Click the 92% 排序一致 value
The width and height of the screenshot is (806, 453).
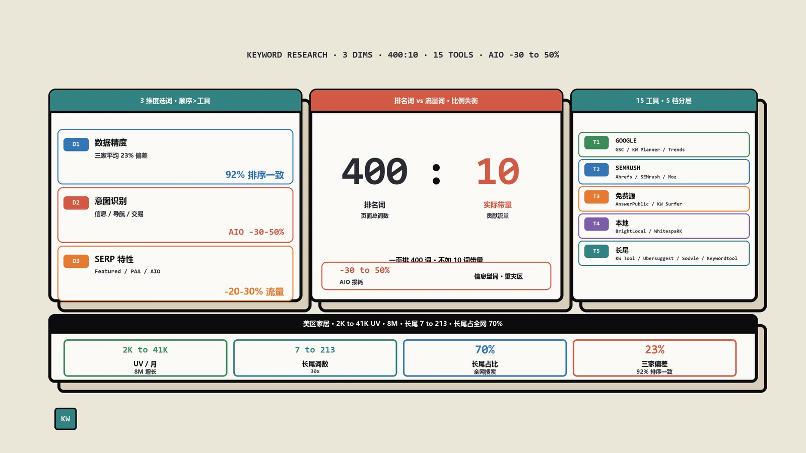(255, 175)
